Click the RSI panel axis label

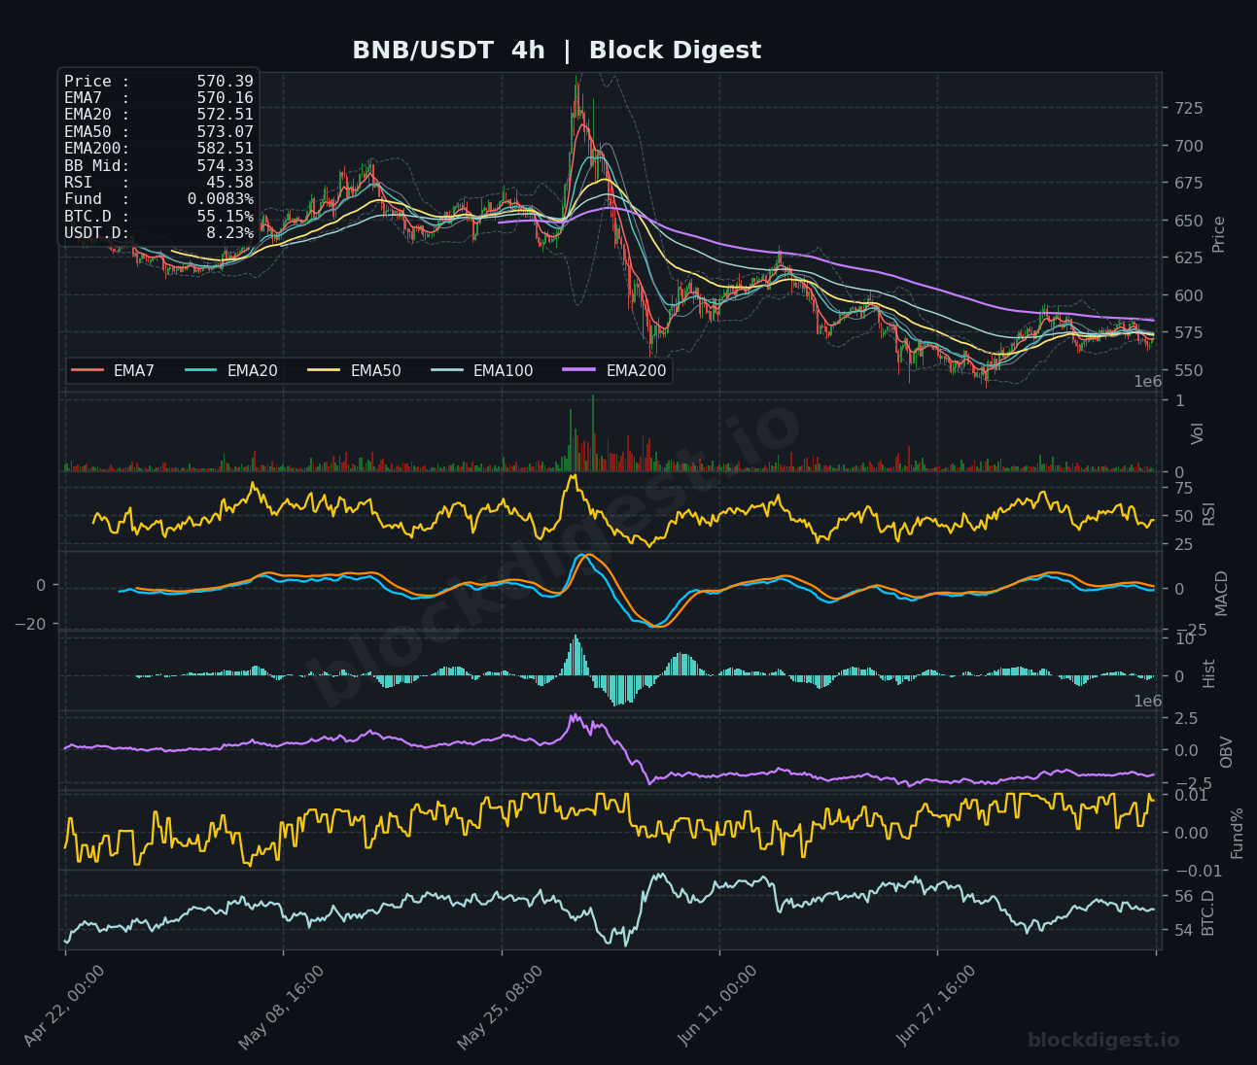1208,514
